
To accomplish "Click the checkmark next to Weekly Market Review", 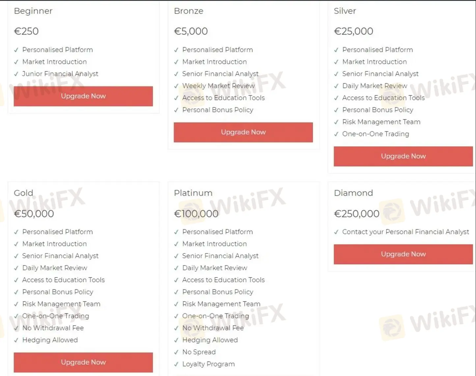I will point(177,86).
